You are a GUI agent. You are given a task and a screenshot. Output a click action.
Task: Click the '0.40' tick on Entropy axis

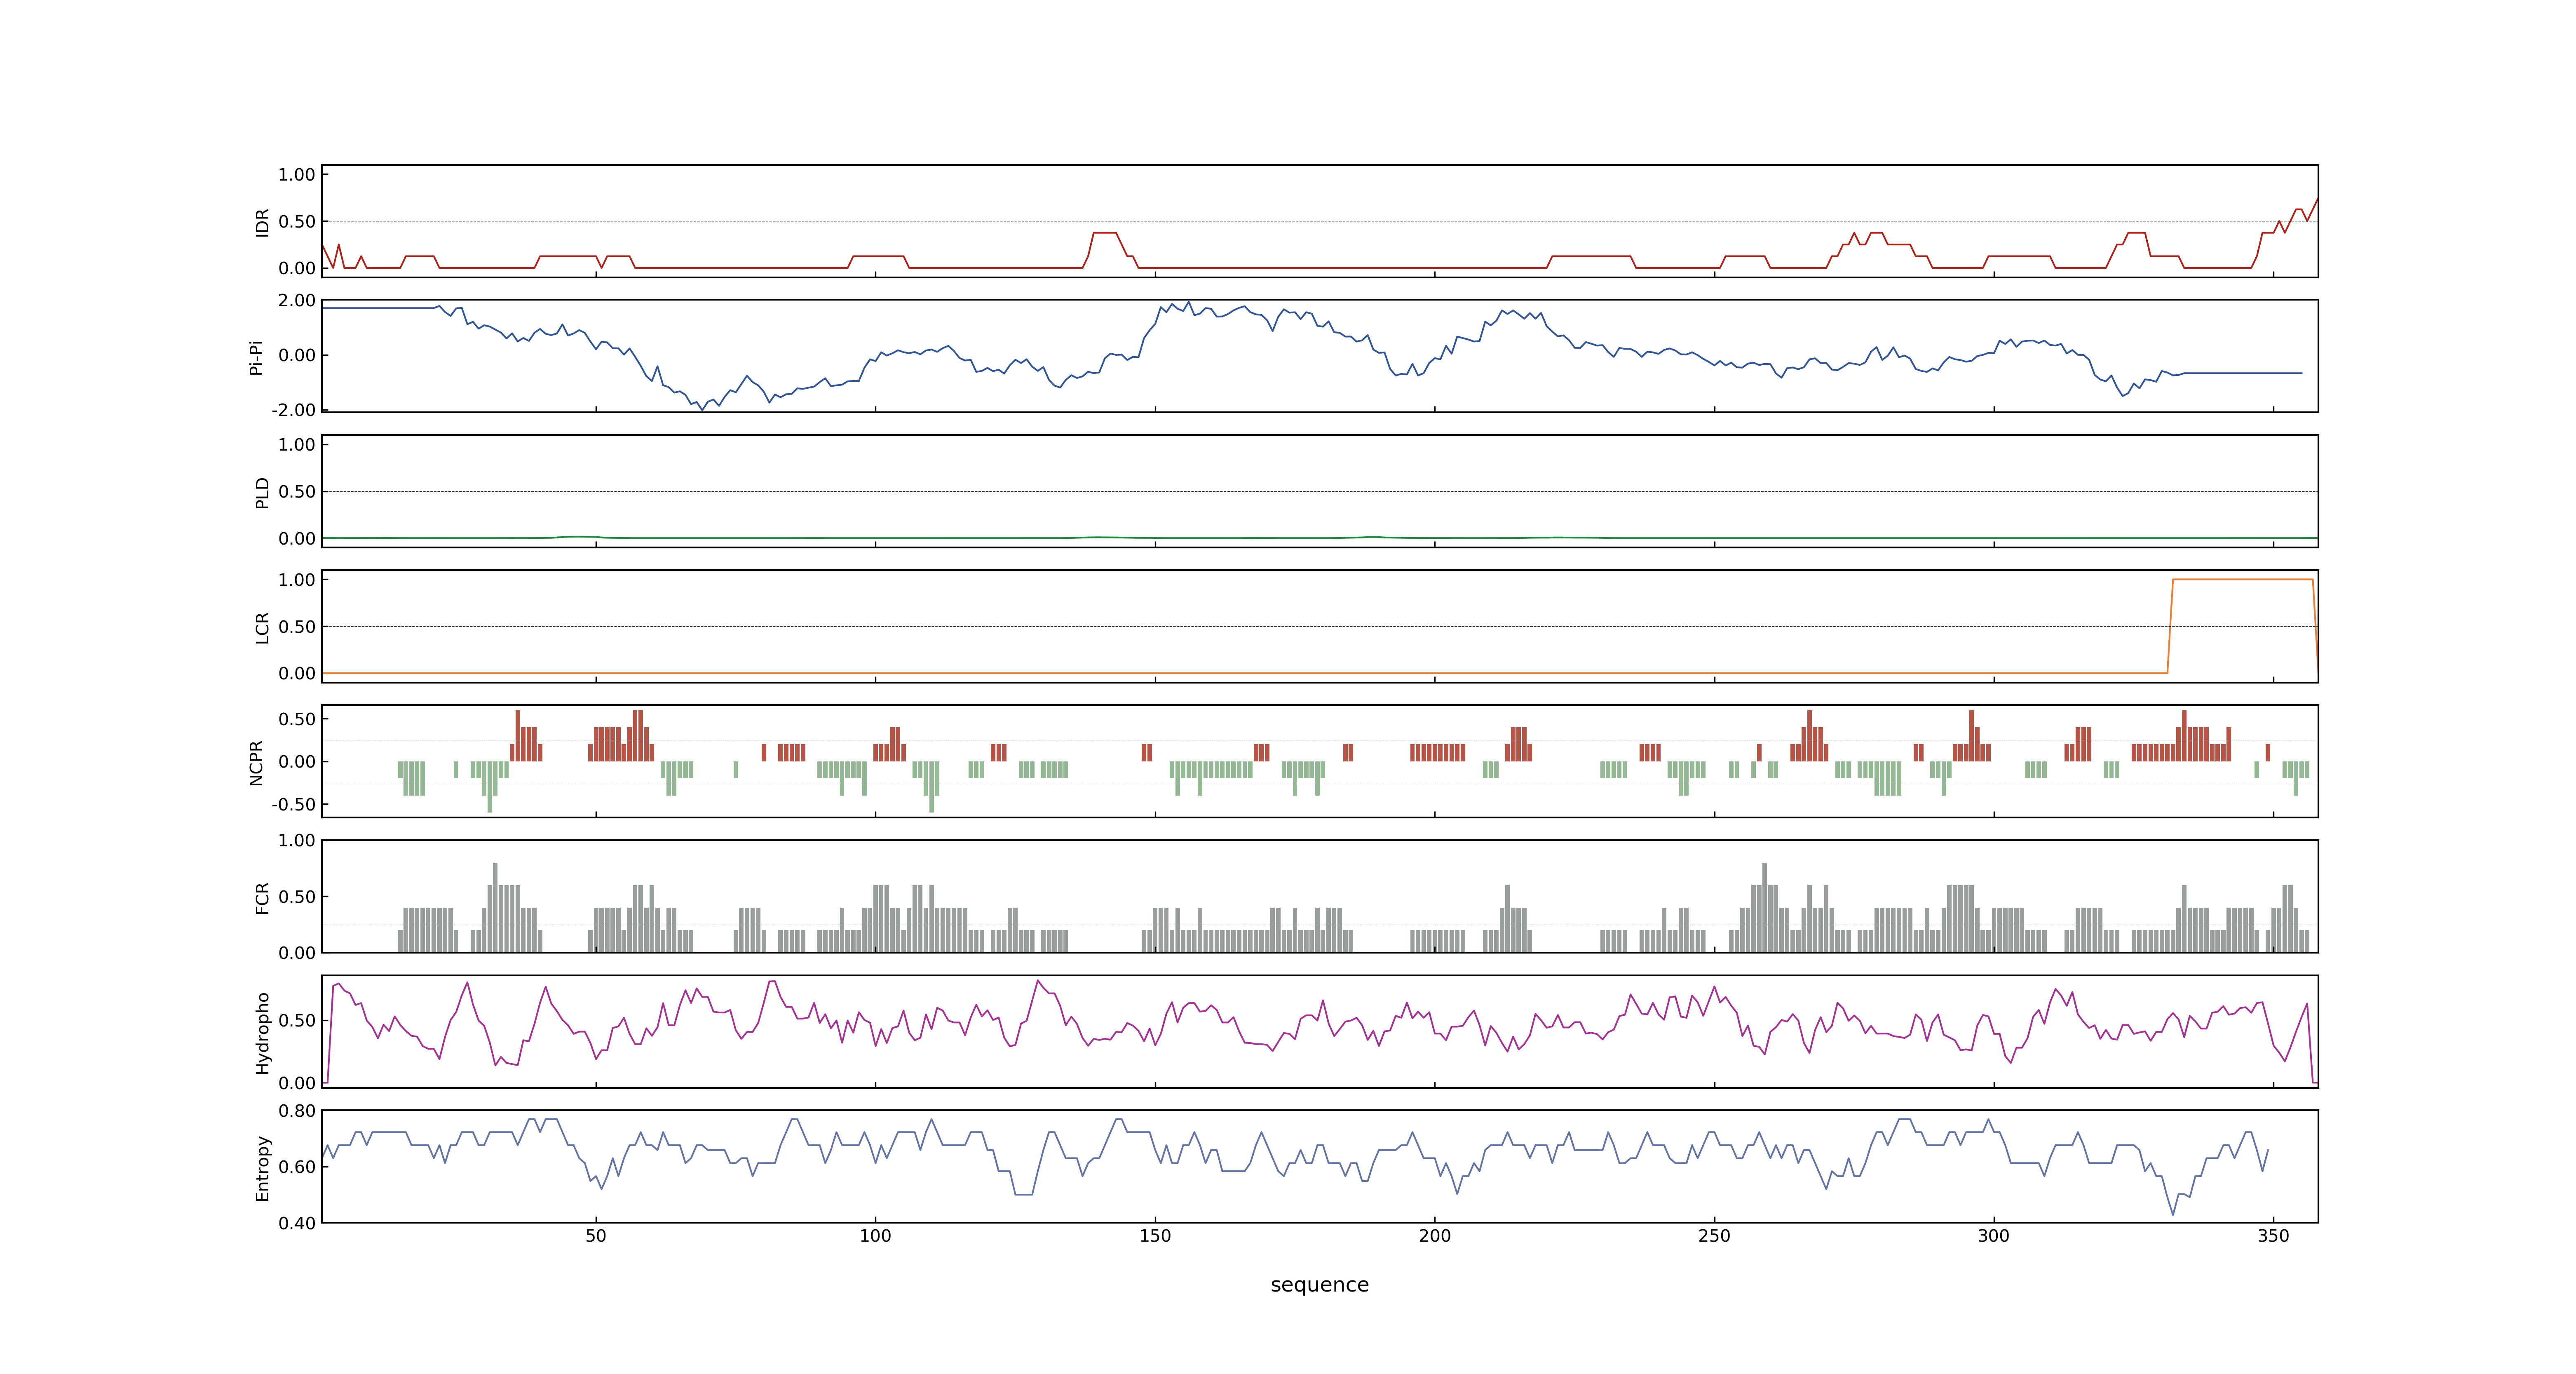click(297, 1223)
